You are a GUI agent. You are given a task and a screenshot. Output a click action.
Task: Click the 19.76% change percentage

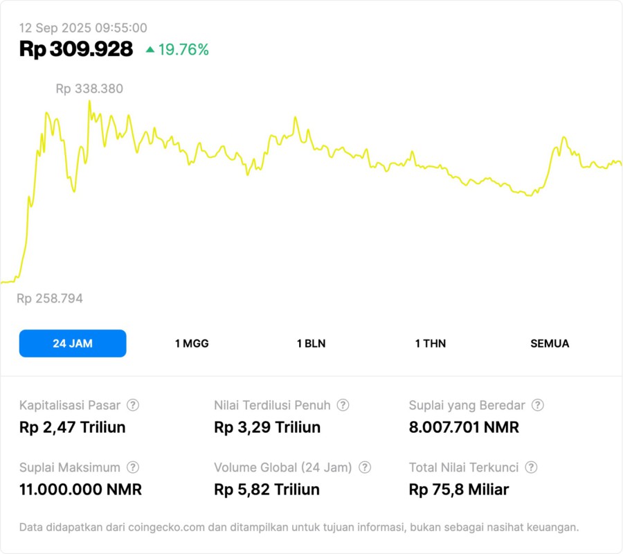[183, 50]
